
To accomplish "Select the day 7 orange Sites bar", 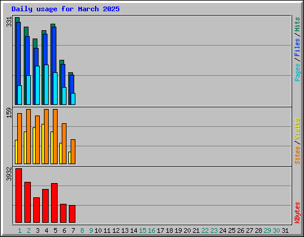I will click(73, 152).
